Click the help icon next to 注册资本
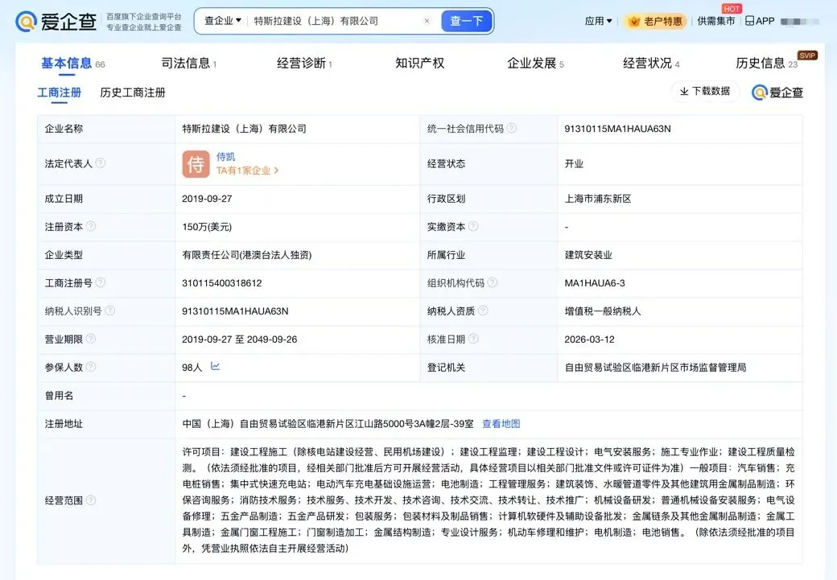This screenshot has height=580, width=837. click(91, 226)
